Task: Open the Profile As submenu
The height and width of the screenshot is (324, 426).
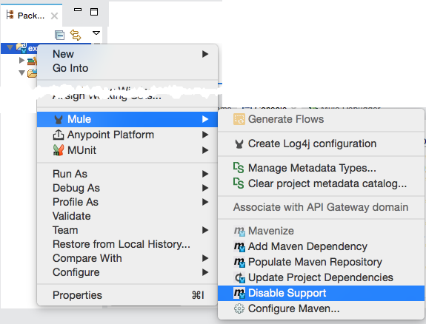Action: (127, 202)
